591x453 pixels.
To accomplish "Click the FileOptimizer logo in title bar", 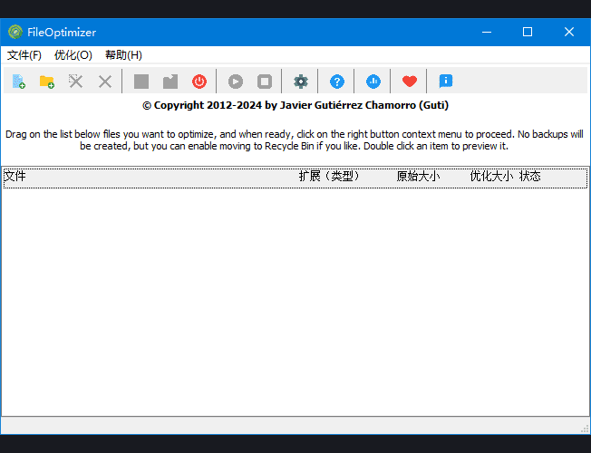I will 15,32.
